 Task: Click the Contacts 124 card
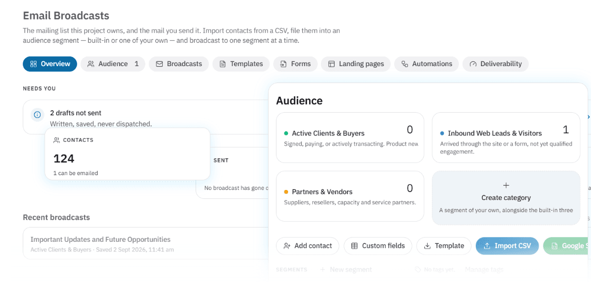127,154
